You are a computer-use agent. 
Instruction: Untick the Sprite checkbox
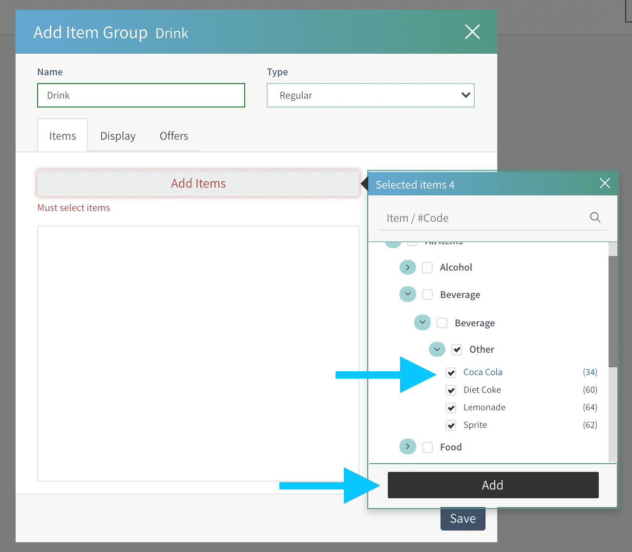(451, 425)
